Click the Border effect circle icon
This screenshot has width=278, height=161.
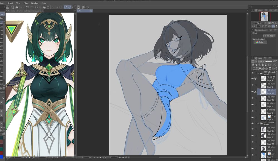point(264,36)
